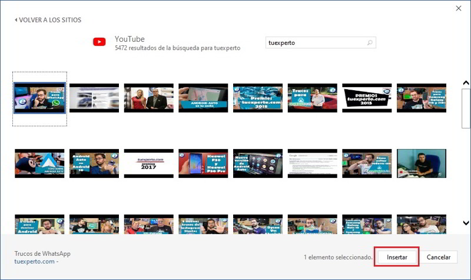Click the search box containing tuexperto
This screenshot has height=280, width=471.
(315, 43)
